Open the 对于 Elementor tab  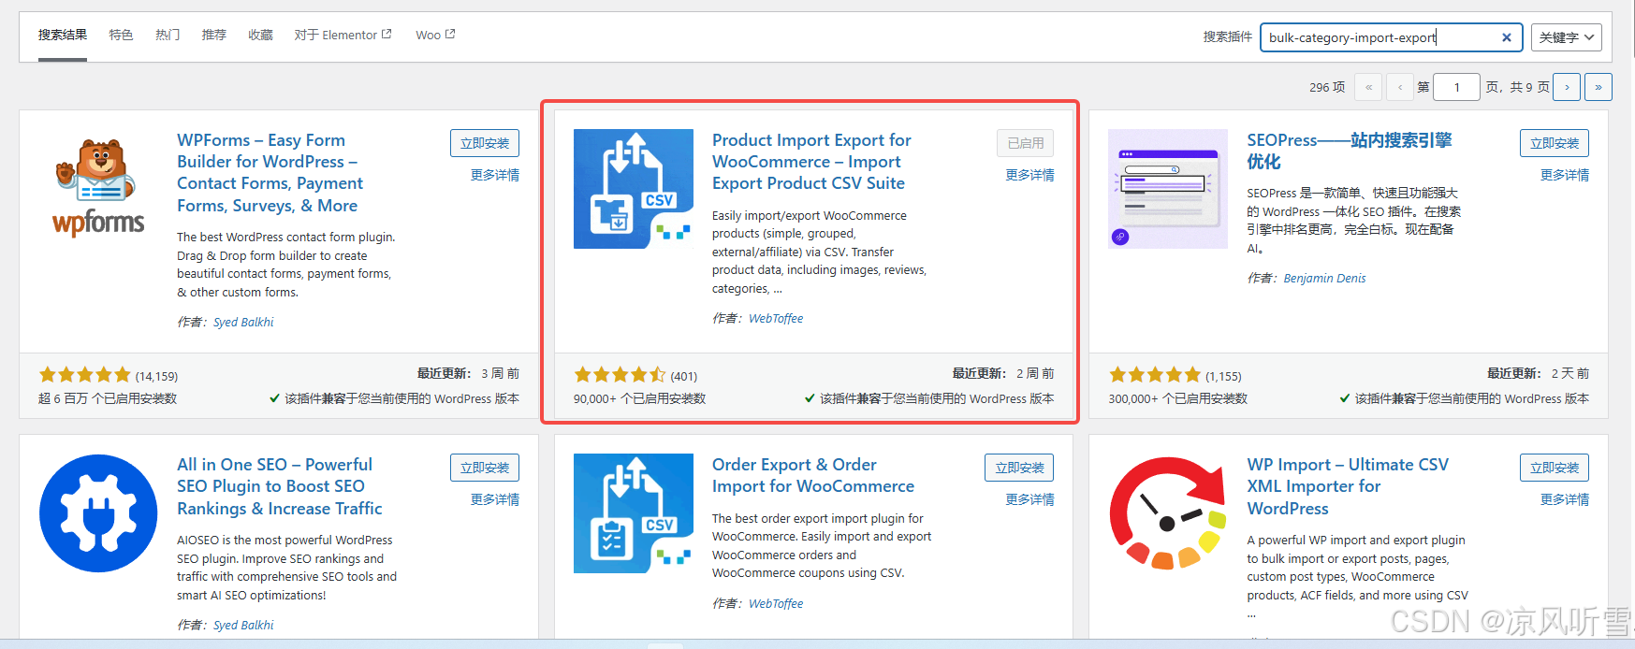(343, 35)
